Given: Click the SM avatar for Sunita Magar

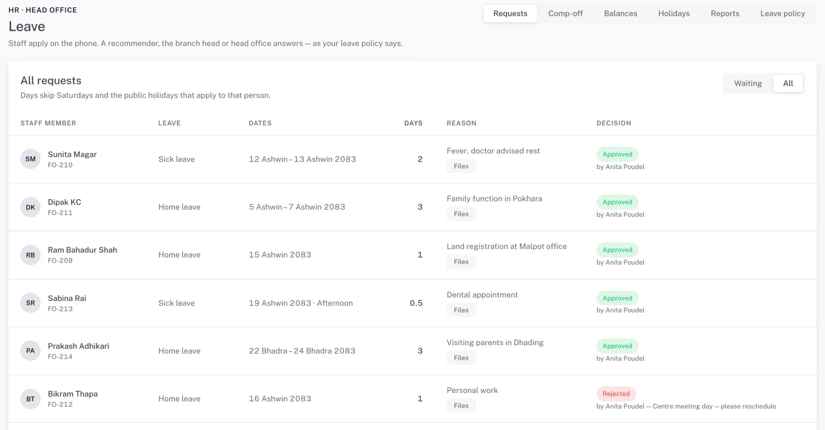Looking at the screenshot, I should [x=30, y=159].
